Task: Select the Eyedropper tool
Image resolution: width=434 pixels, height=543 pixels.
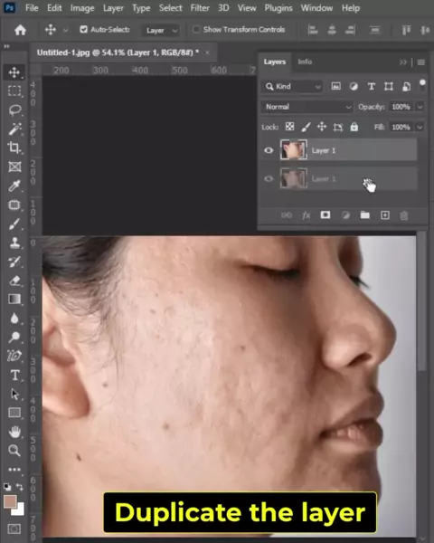Action: [x=14, y=186]
